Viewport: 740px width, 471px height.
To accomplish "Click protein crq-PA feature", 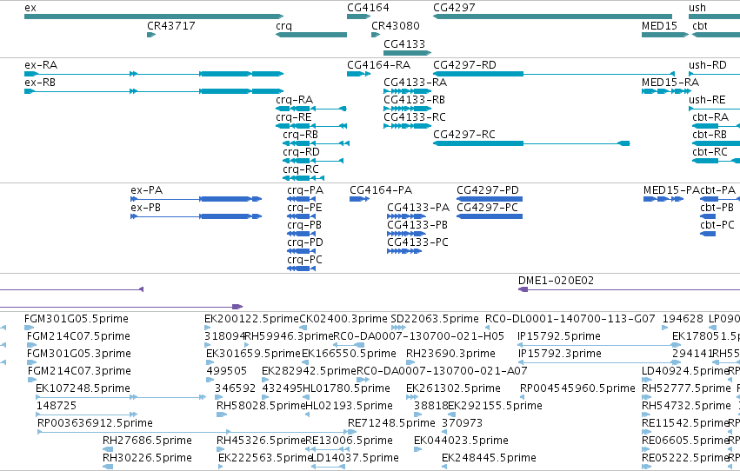I will [x=301, y=199].
